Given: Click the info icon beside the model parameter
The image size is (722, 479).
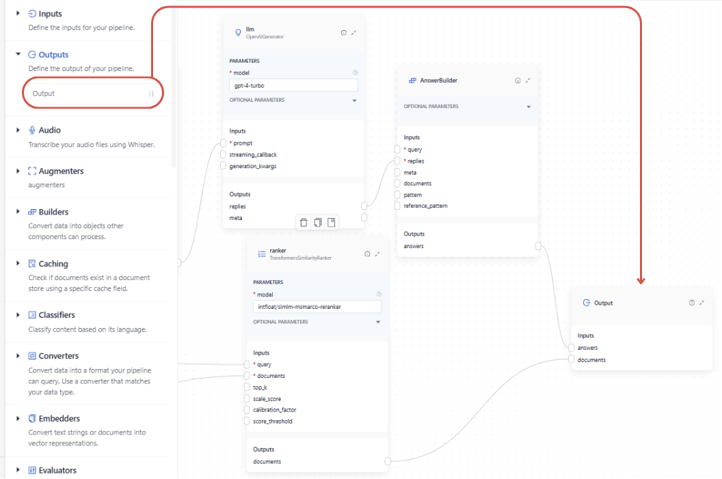Looking at the screenshot, I should [354, 72].
